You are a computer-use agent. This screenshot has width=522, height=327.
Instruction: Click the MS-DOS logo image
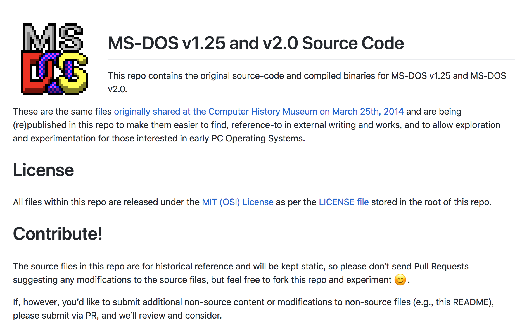click(x=54, y=59)
